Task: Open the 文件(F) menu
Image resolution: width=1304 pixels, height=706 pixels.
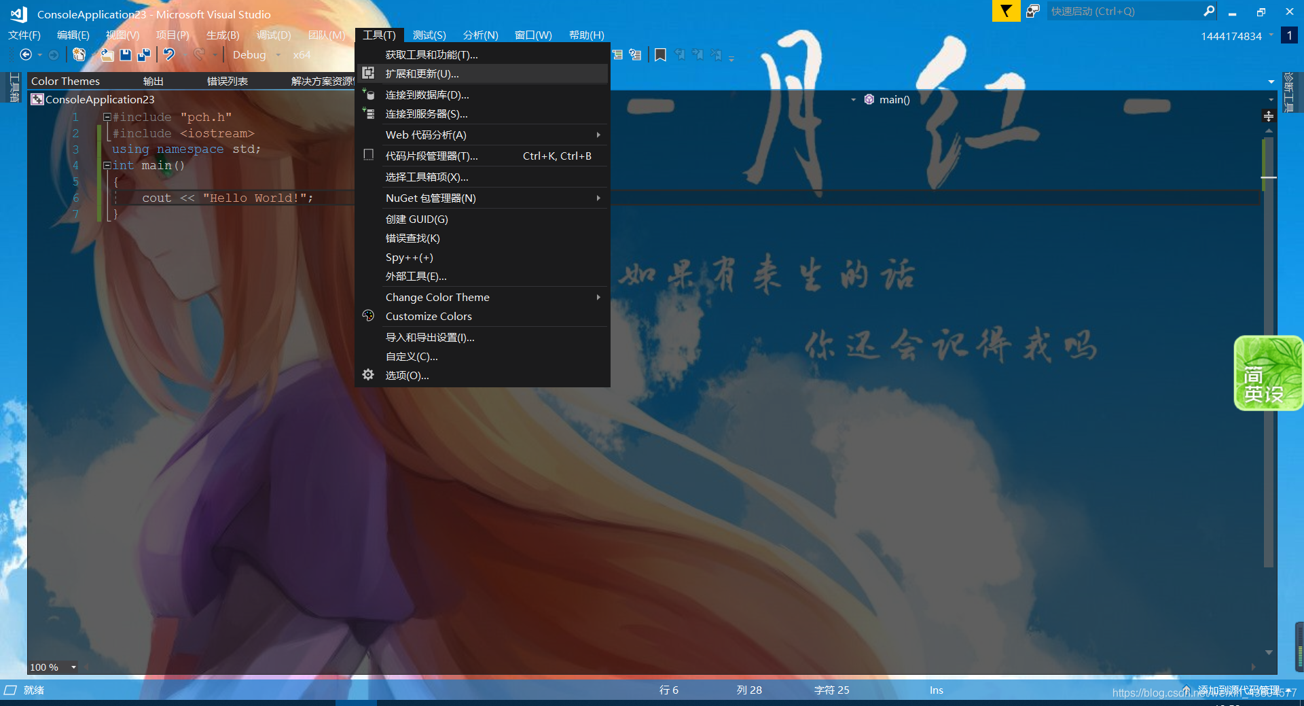Action: [24, 35]
